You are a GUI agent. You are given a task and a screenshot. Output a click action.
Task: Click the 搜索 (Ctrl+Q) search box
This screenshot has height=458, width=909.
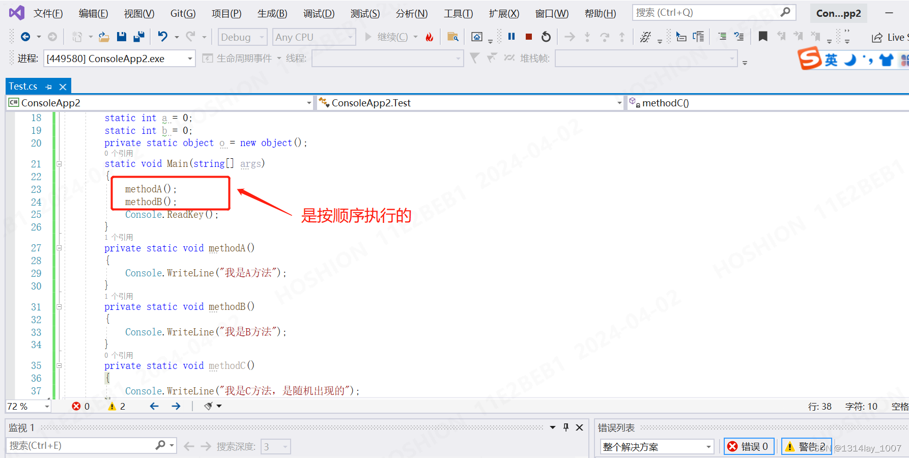714,13
